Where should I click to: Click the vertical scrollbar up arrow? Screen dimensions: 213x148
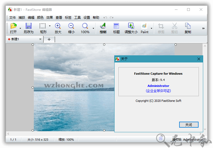tap(205, 46)
